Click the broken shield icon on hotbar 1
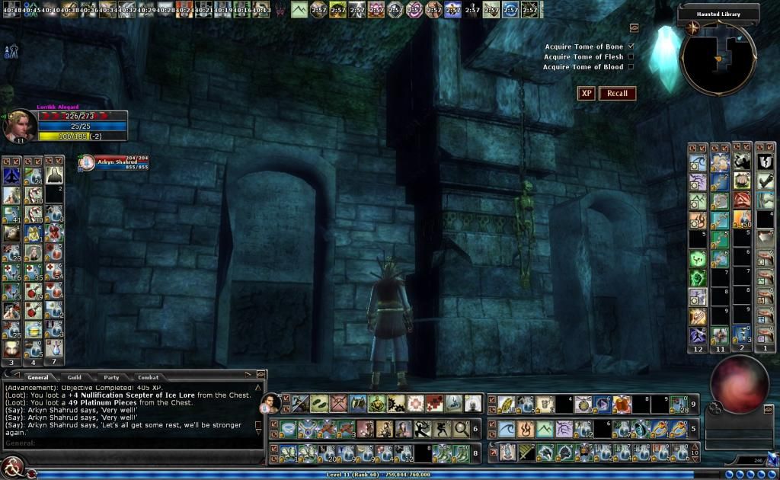This screenshot has height=480, width=780. tap(765, 162)
